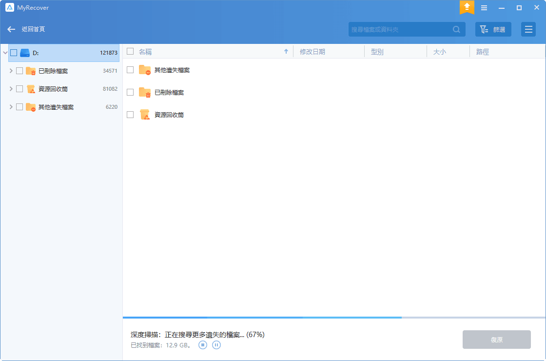Open 資源回收筒 row name in file list
The width and height of the screenshot is (546, 361).
(169, 115)
